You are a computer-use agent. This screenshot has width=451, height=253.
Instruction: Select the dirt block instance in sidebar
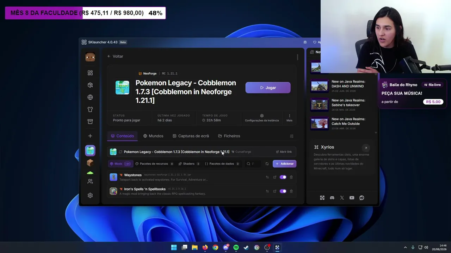tap(90, 163)
